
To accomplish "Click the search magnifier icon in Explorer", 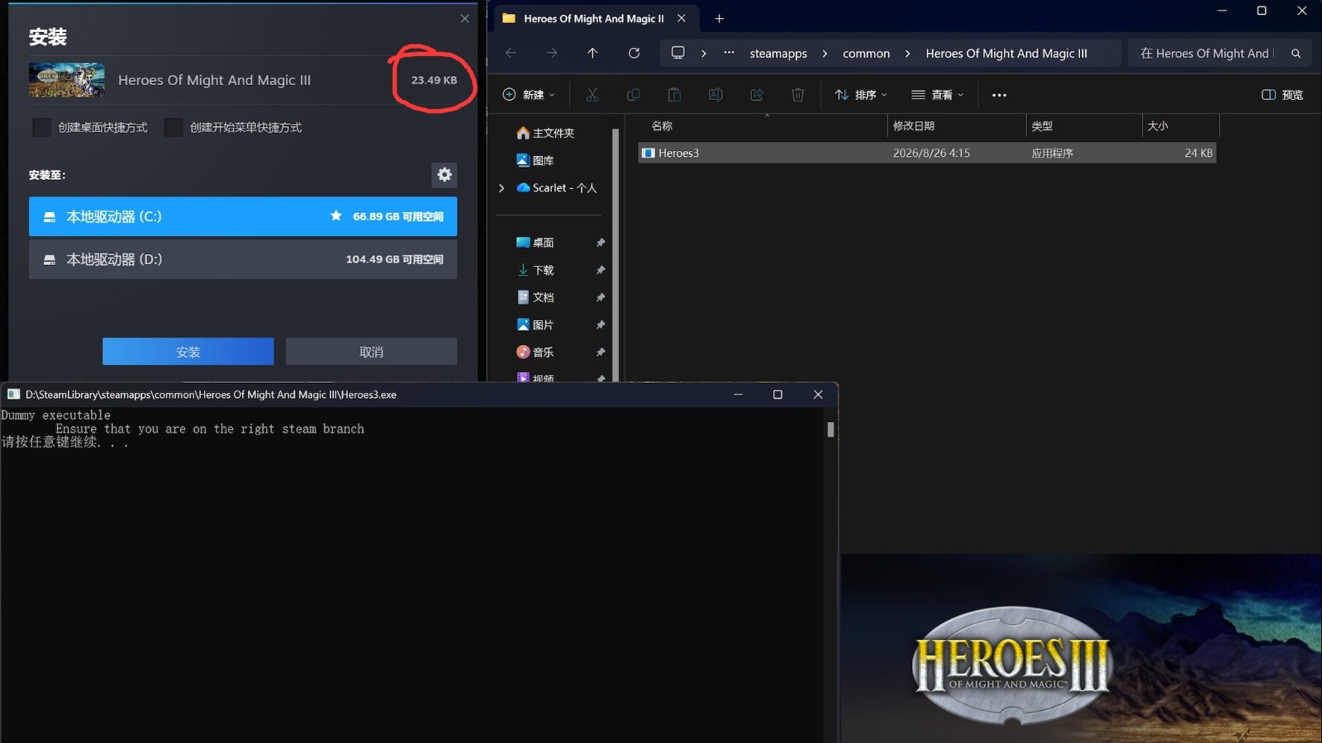I will coord(1296,53).
